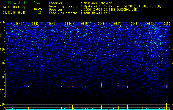Image resolution: width=173 pixels, height=110 pixels.
Task: Click the 1.1 kHz axis label
Action: coord(2,36)
